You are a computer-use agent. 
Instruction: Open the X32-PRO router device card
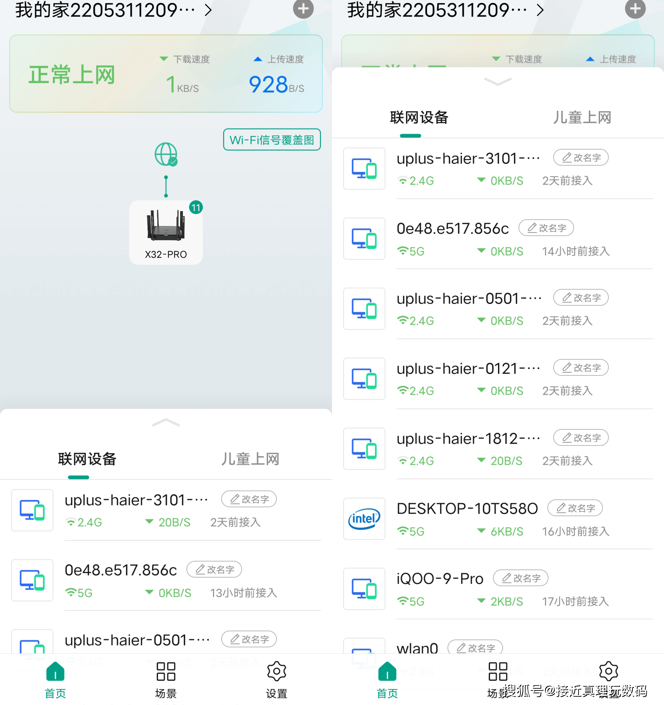[166, 233]
